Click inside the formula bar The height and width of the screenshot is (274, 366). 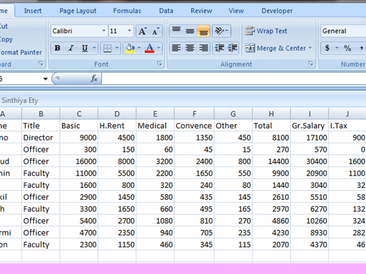pos(234,79)
